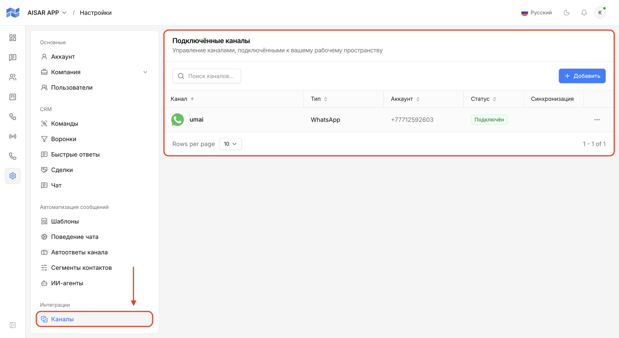Image resolution: width=619 pixels, height=338 pixels.
Task: Open Шаблоны in message automation
Action: pos(94,221)
